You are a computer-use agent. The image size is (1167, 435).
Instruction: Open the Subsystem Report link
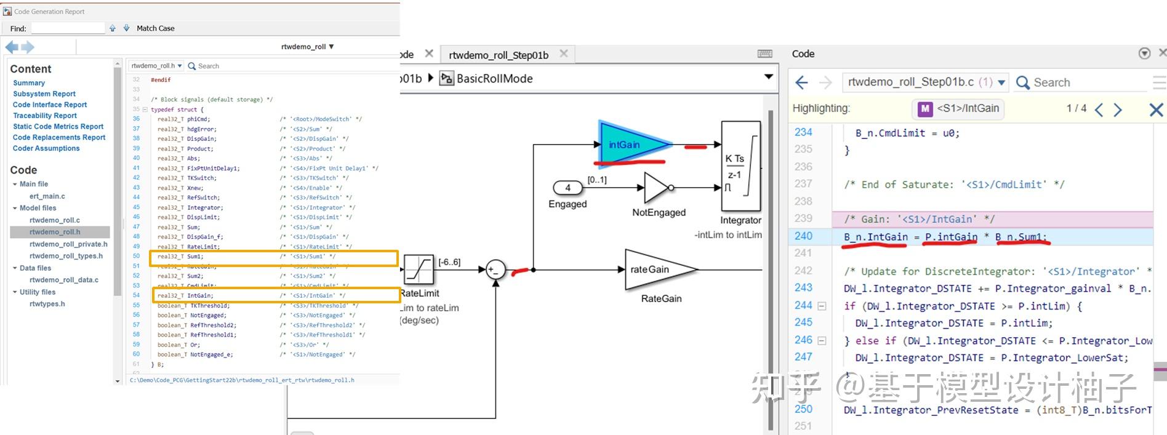point(44,94)
